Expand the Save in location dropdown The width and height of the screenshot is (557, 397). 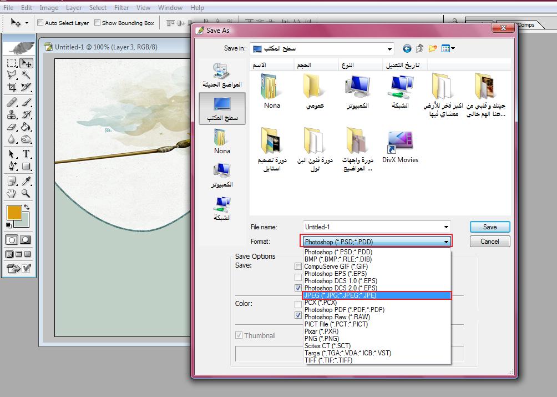tap(389, 49)
